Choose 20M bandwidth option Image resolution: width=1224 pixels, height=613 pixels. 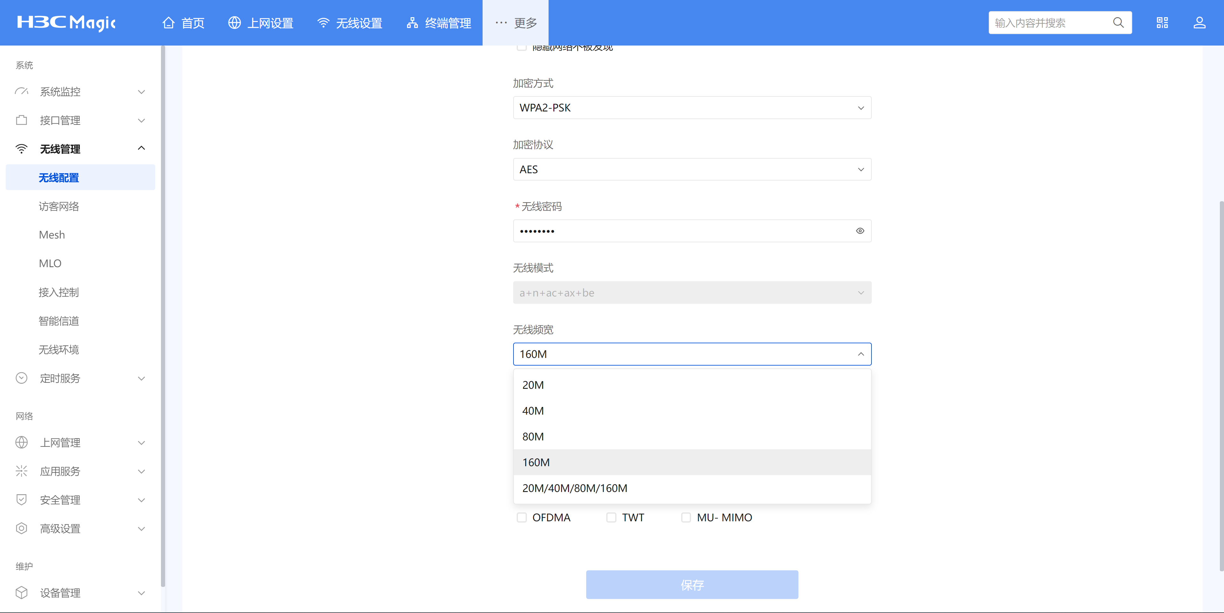692,385
